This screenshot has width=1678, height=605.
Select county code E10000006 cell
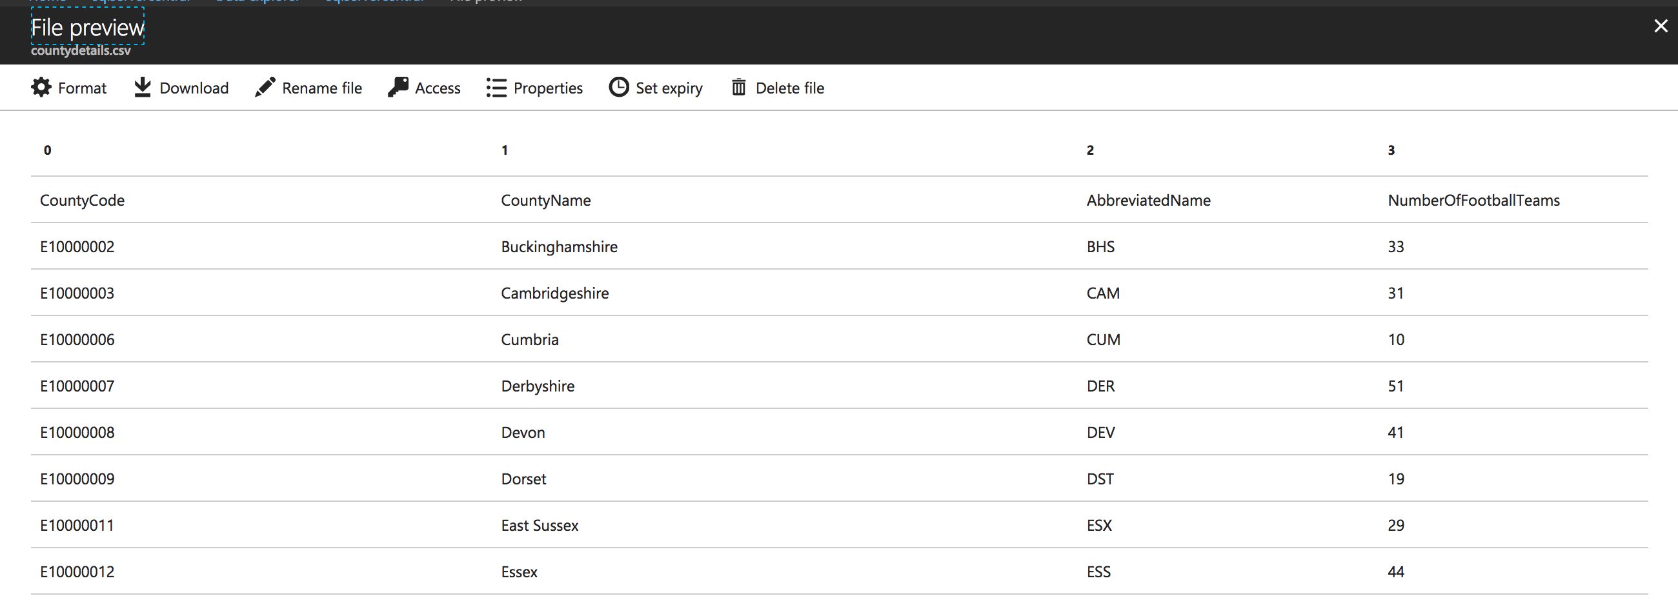77,340
